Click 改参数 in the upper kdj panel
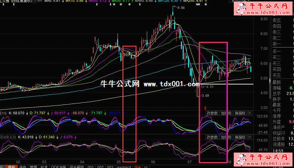The height and width of the screenshot is (168, 294). (x=212, y=113)
